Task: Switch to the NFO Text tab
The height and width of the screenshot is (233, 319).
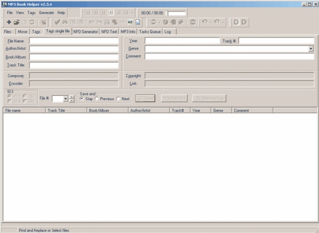Action: coord(109,32)
